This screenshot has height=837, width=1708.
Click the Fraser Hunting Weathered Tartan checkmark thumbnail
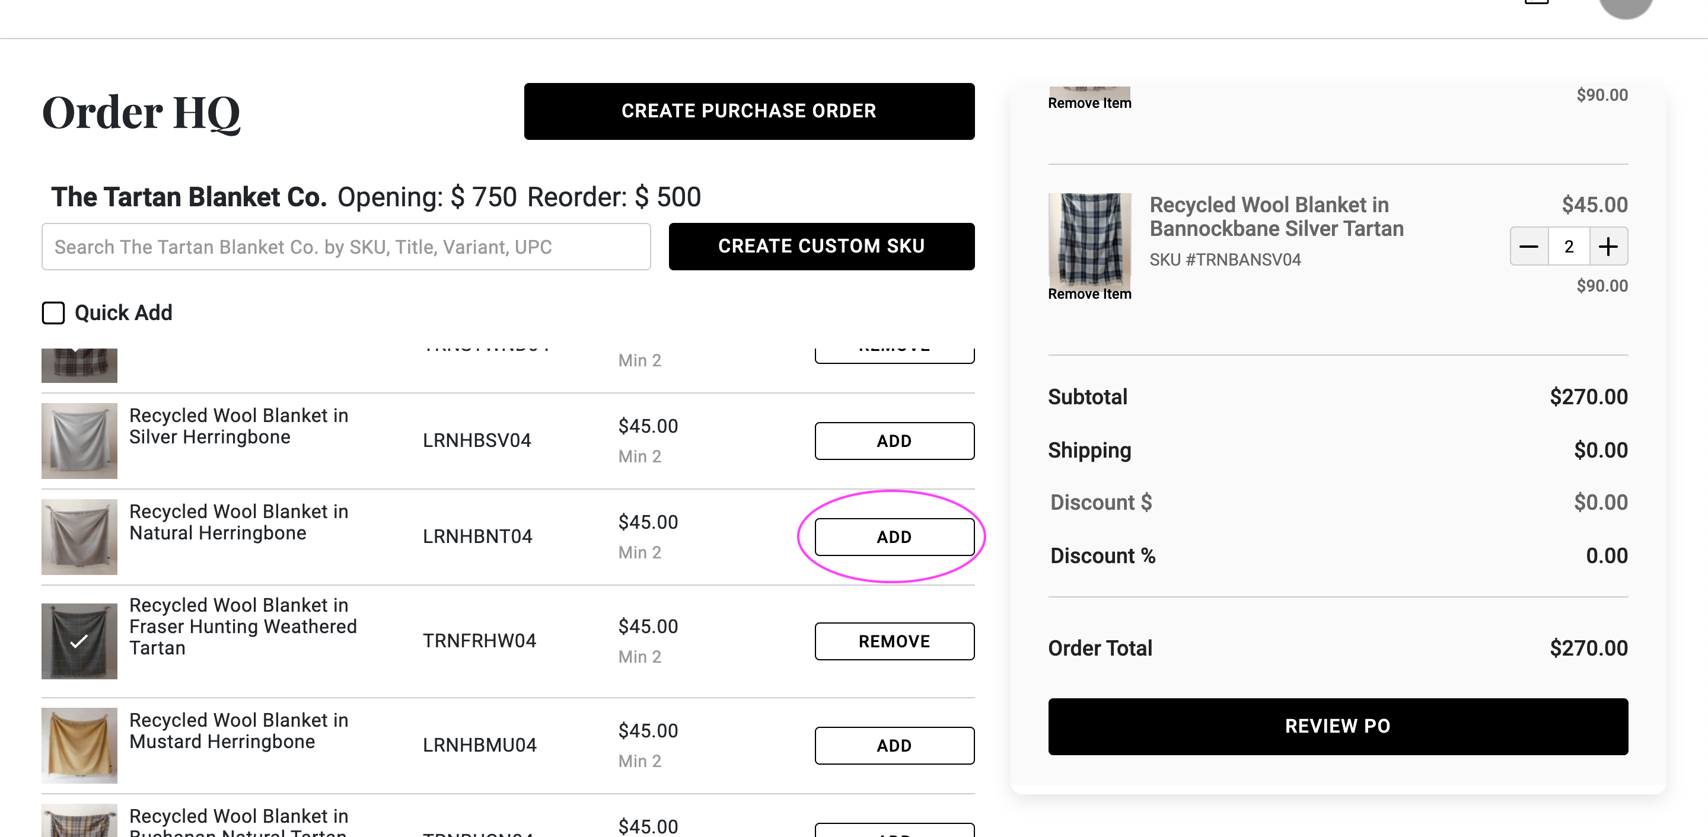point(79,641)
